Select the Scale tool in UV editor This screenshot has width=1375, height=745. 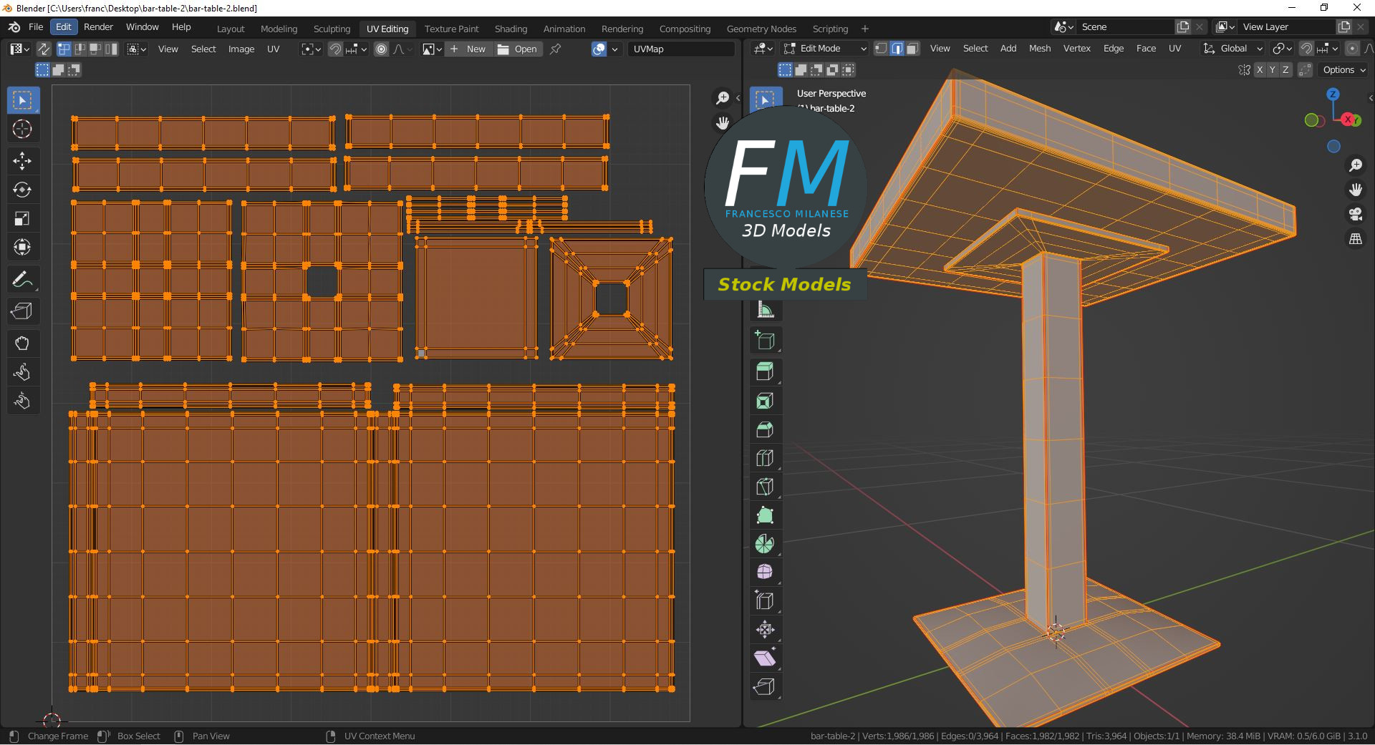pyautogui.click(x=22, y=218)
